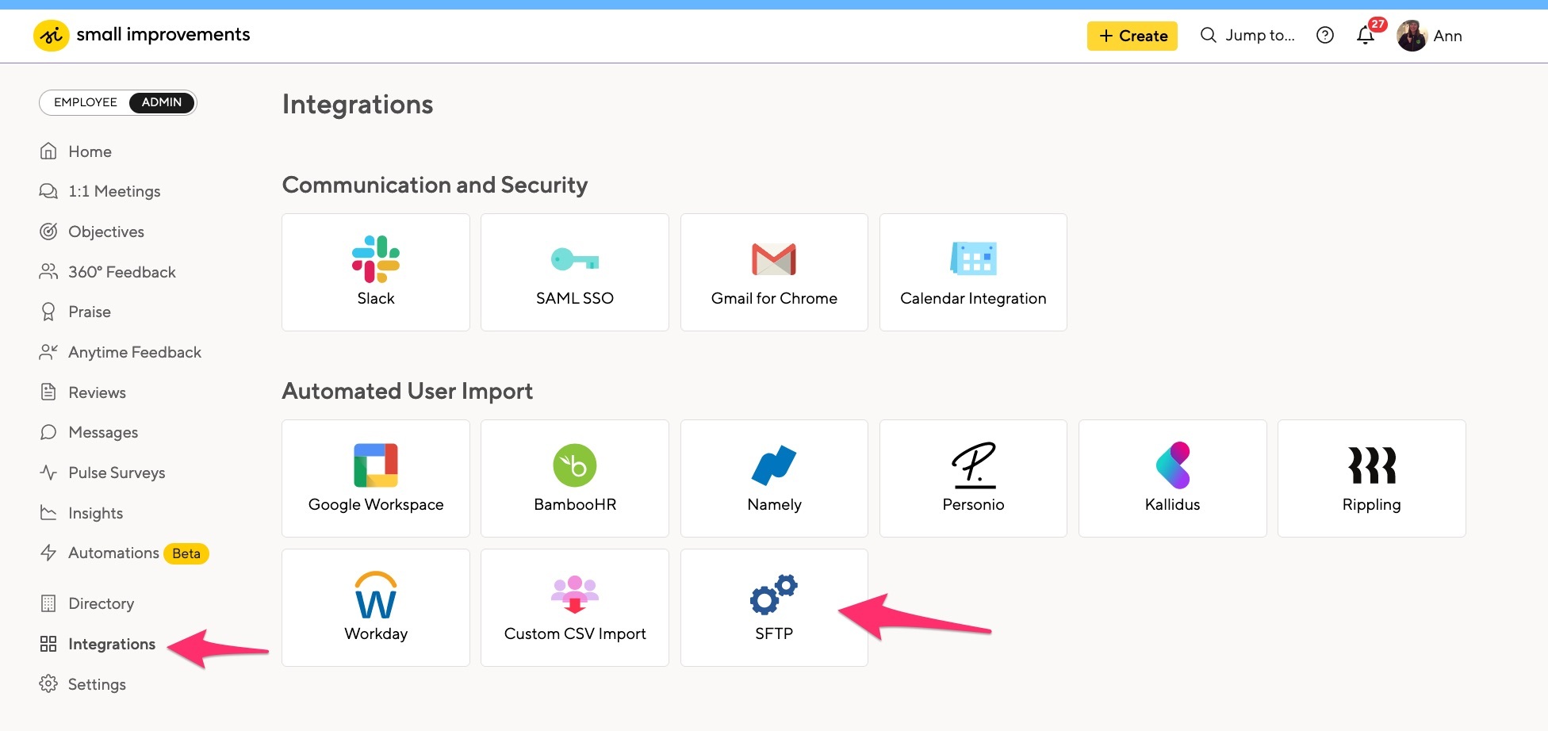This screenshot has height=731, width=1548.
Task: Open the Google Workspace user import
Action: point(375,478)
